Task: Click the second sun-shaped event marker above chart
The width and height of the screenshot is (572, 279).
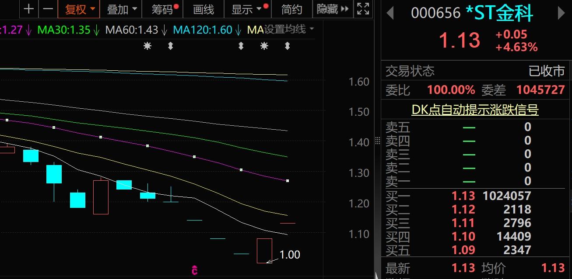Action: (264, 45)
